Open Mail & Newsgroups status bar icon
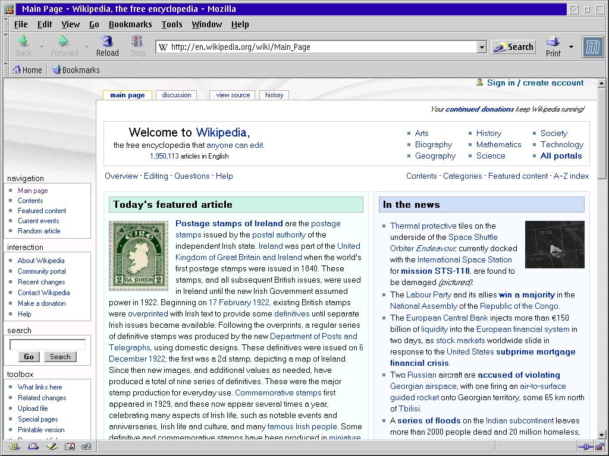The width and height of the screenshot is (609, 456). [x=33, y=446]
